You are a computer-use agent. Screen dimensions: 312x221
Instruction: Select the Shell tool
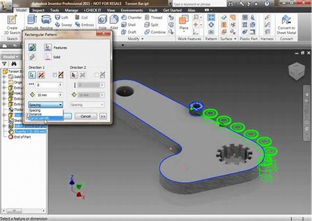[x=129, y=25]
